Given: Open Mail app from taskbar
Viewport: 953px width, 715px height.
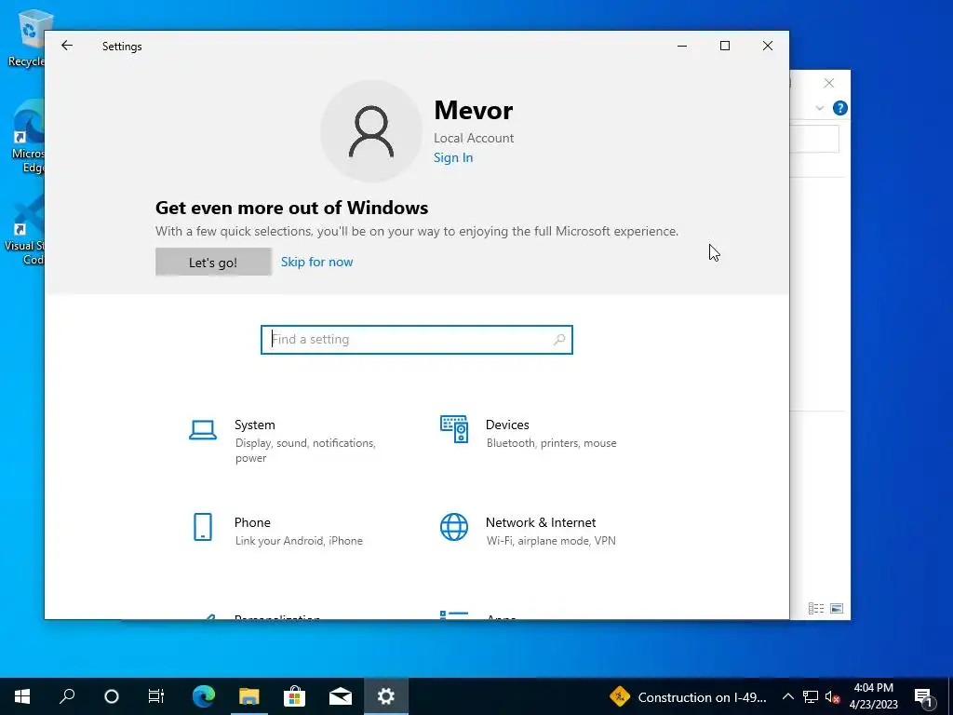Looking at the screenshot, I should [x=341, y=696].
